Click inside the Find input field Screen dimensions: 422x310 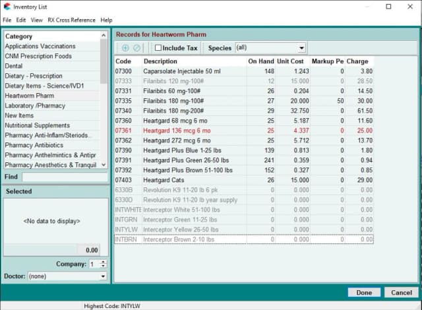click(x=64, y=177)
